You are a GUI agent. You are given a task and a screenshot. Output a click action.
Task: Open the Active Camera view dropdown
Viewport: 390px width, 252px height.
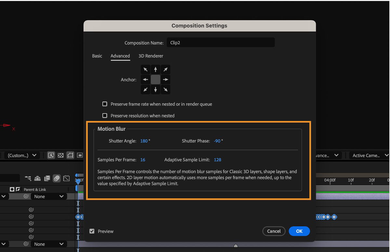[369, 155]
